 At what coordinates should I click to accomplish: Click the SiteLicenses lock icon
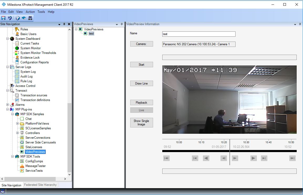(x=22, y=147)
